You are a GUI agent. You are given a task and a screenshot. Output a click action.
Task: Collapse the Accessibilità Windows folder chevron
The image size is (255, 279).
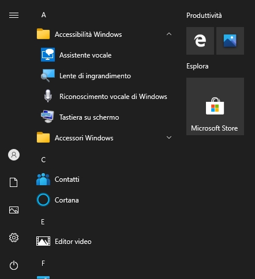(169, 34)
